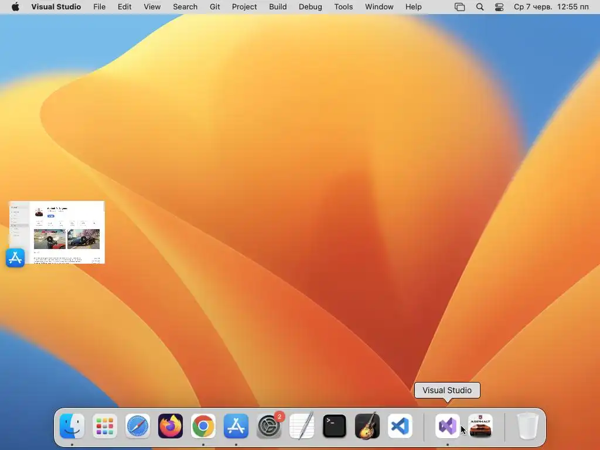Screen dimensions: 600x450
Task: Open the Project menu
Action: (244, 7)
